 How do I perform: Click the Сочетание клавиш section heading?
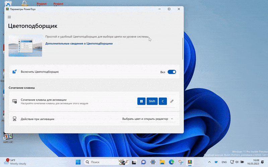click(x=22, y=88)
